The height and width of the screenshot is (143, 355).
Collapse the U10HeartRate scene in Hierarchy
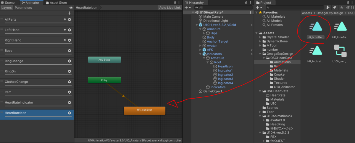click(x=193, y=13)
